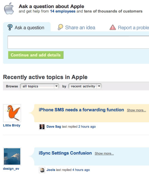The height and width of the screenshot is (176, 149).
Task: Show more of iSync Settings Confusion
Action: (104, 153)
